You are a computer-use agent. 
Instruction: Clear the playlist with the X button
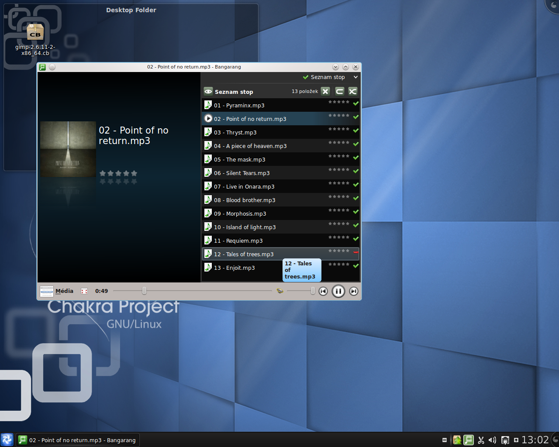tap(325, 91)
